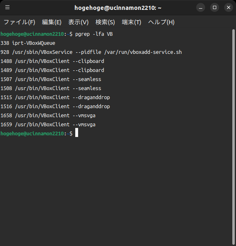Click line 1508 VBoxClient --seamless
This screenshot has width=236, height=246.
(51, 88)
